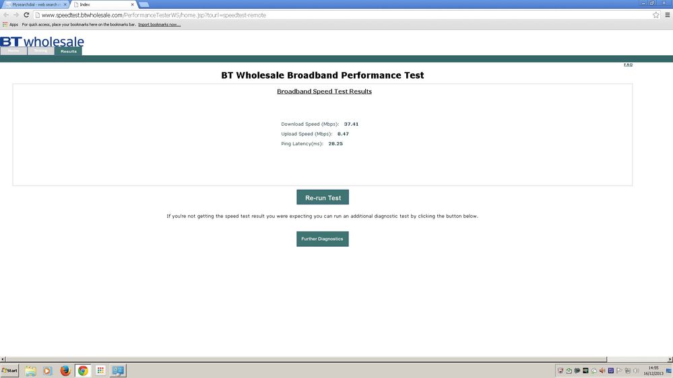Select the Results tab
This screenshot has width=673, height=378.
point(68,51)
